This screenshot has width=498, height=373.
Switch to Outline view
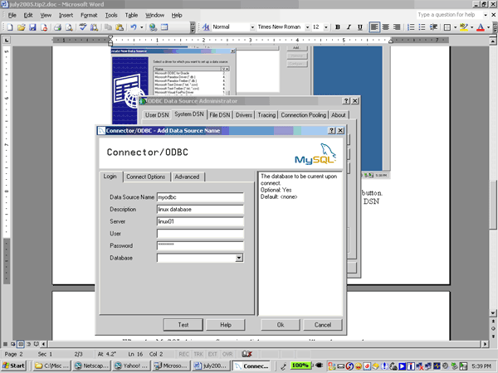(x=28, y=344)
